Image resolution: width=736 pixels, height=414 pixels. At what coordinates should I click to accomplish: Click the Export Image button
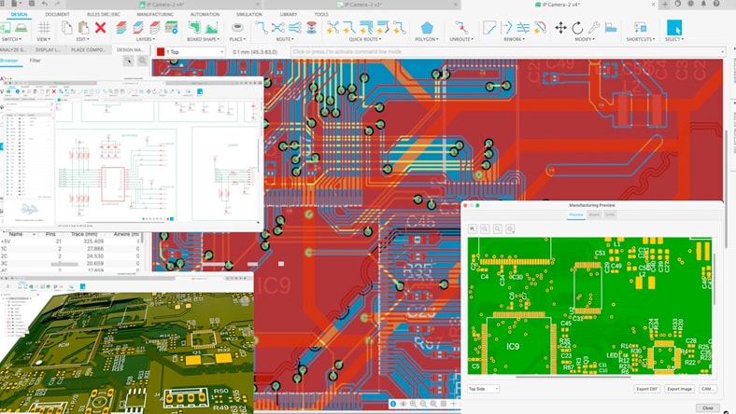tap(679, 389)
